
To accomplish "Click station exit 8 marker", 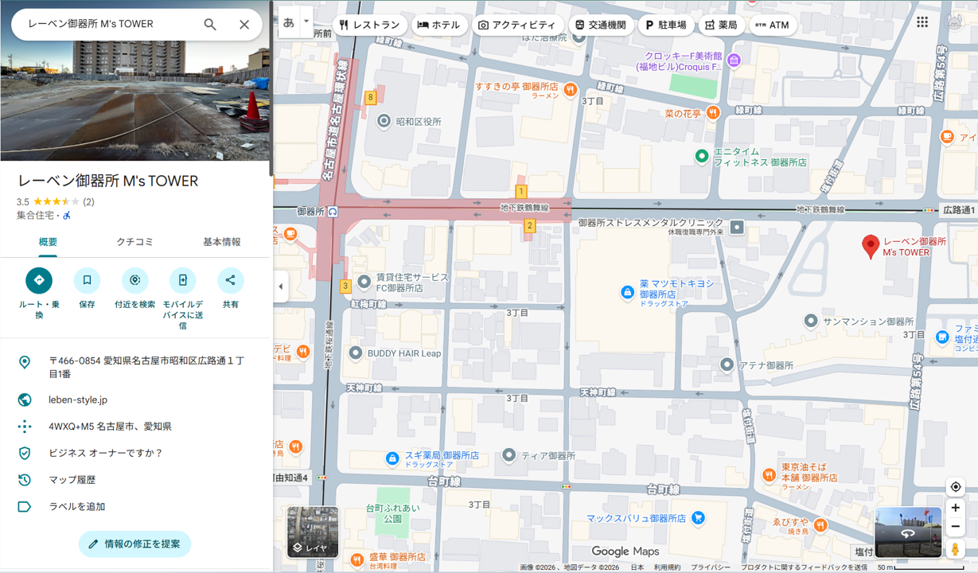I will tap(370, 98).
